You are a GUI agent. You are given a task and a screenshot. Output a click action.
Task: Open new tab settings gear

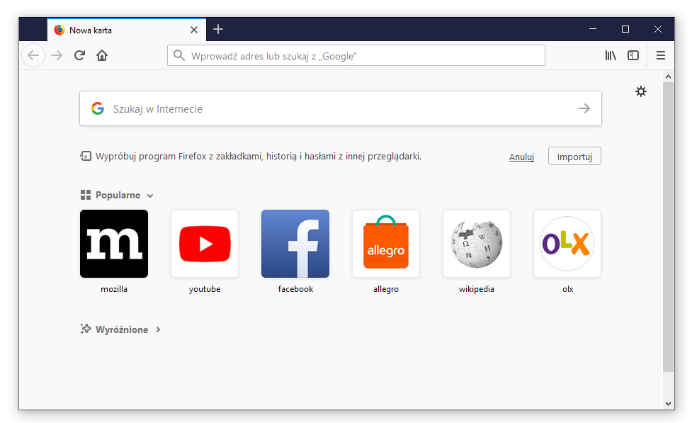641,91
